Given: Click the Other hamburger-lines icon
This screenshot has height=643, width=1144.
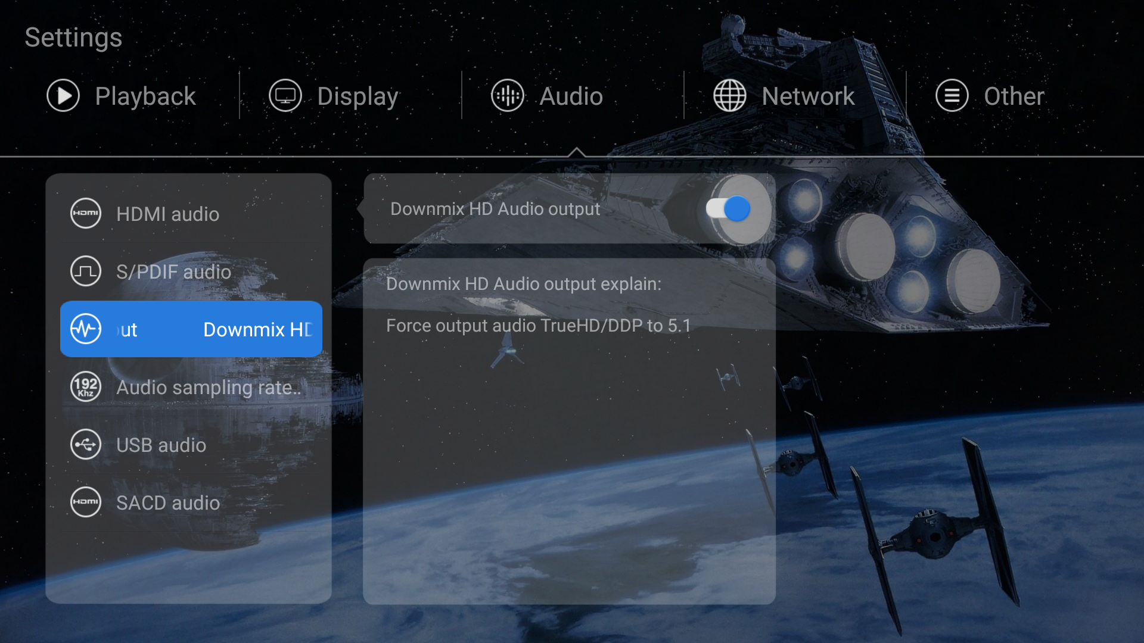Looking at the screenshot, I should pos(952,95).
